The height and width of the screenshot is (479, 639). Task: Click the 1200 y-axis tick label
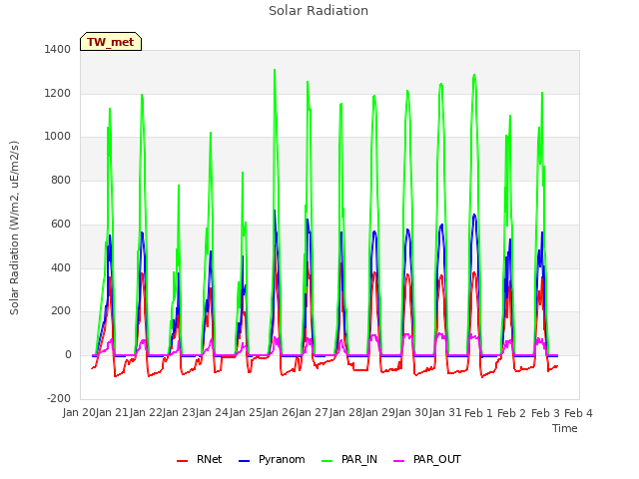click(x=58, y=93)
